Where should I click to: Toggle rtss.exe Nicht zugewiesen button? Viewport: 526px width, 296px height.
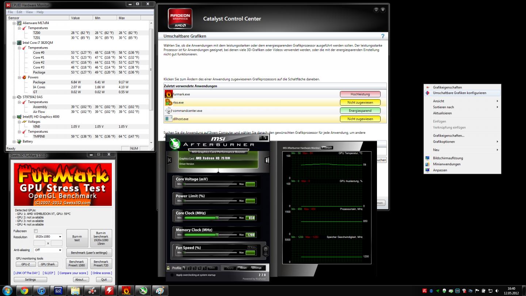pyautogui.click(x=360, y=102)
